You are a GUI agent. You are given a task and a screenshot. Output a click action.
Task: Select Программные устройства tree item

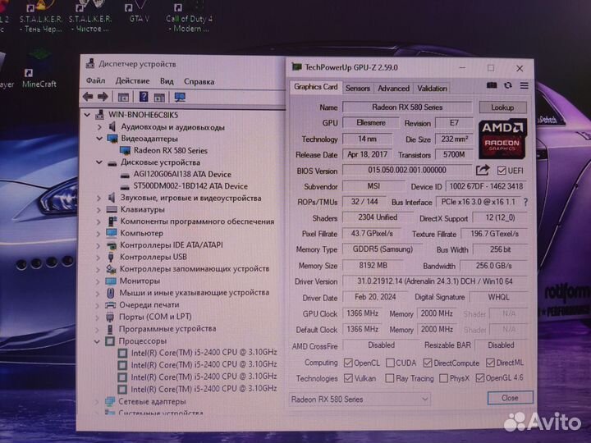(167, 329)
